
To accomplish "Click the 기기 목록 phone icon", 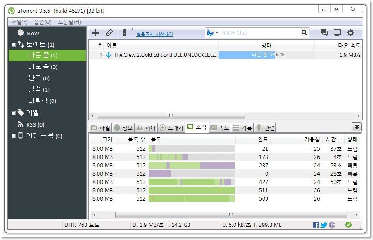I will 21,135.
